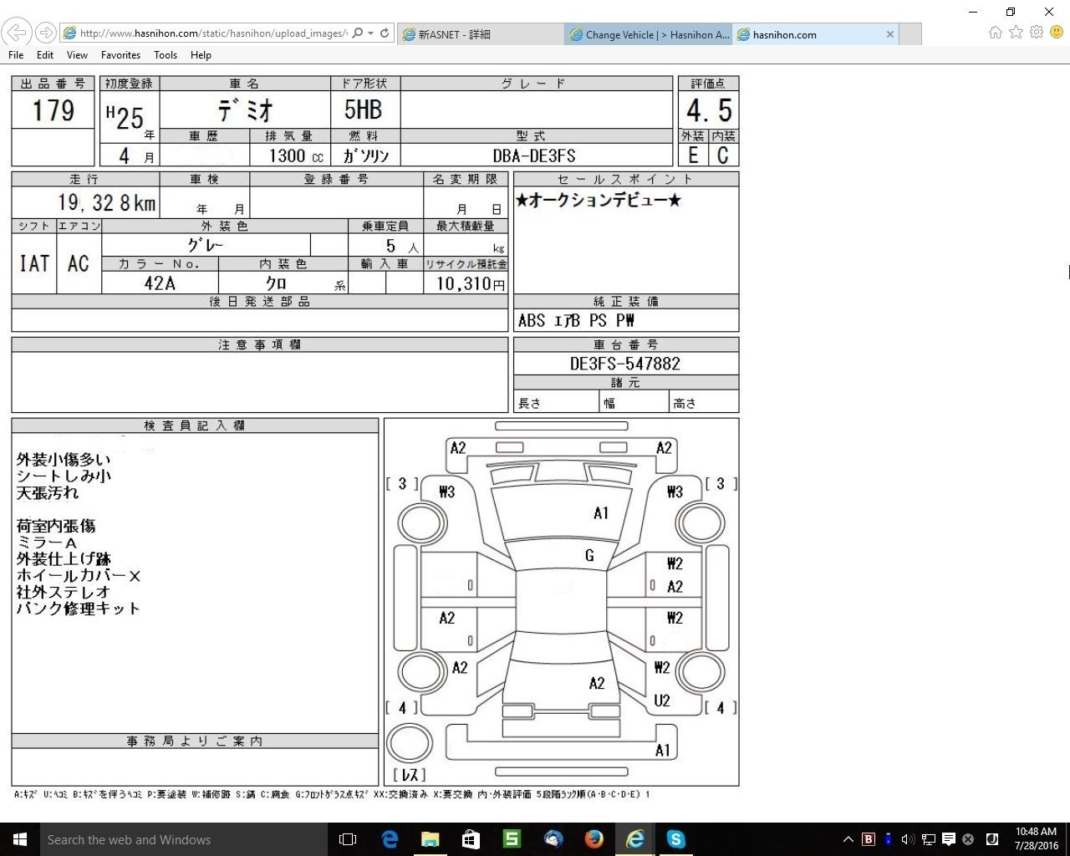Screen dimensions: 1070x856
Task: Click the browser Forward arrow button
Action: tap(46, 33)
